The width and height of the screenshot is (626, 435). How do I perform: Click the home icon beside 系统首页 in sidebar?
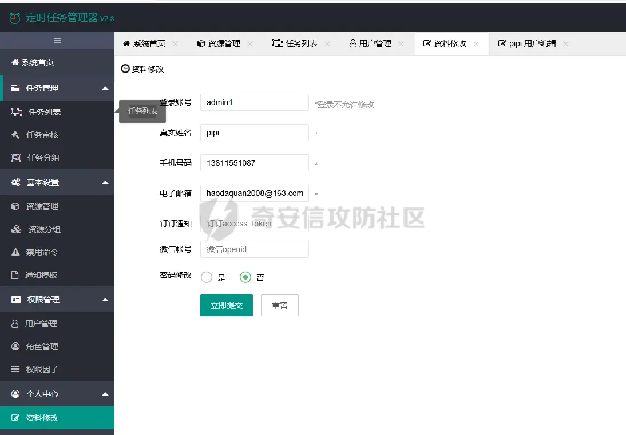(15, 62)
